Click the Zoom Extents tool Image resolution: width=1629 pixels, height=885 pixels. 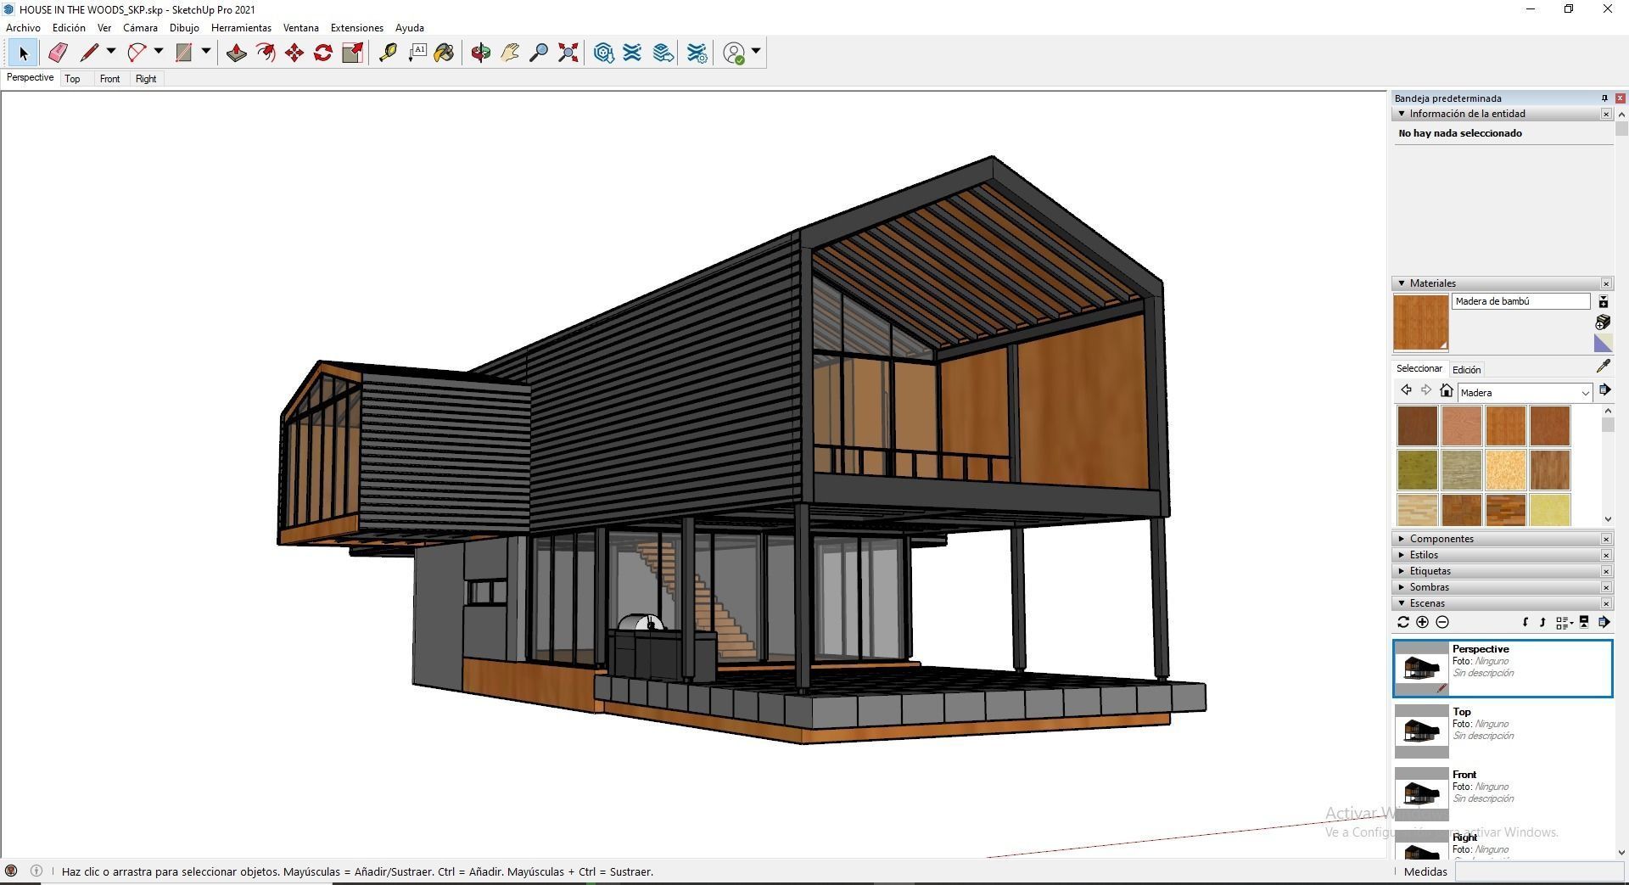click(x=568, y=53)
